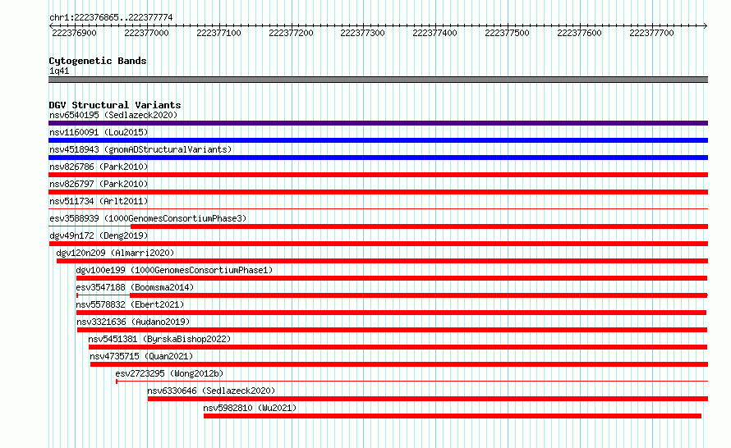Viewport: 731px width, 448px height.
Task: Select the nsv1160091 (Lou2015) variant label
Action: (x=99, y=132)
